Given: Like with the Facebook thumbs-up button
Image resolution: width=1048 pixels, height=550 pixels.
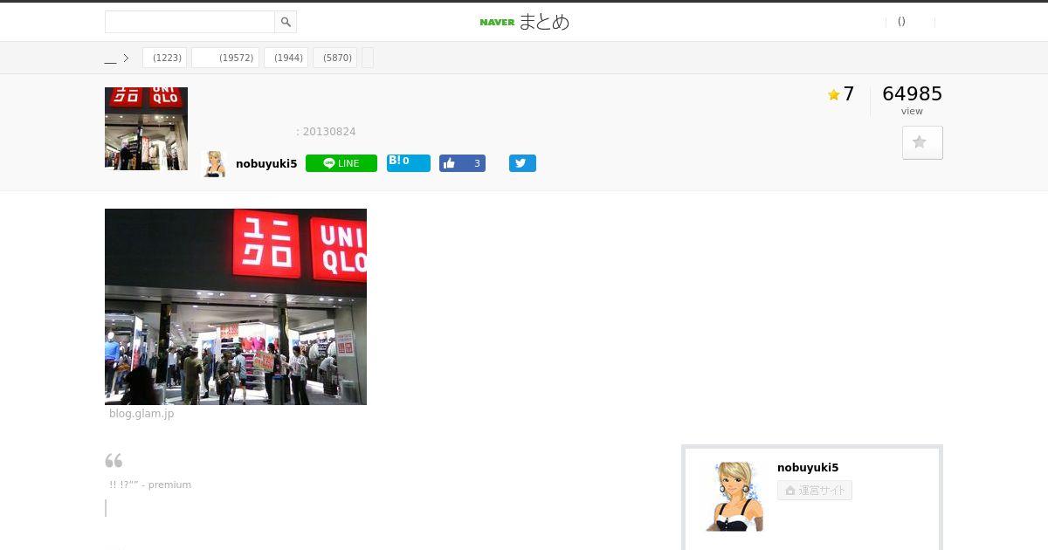Looking at the screenshot, I should click(462, 163).
